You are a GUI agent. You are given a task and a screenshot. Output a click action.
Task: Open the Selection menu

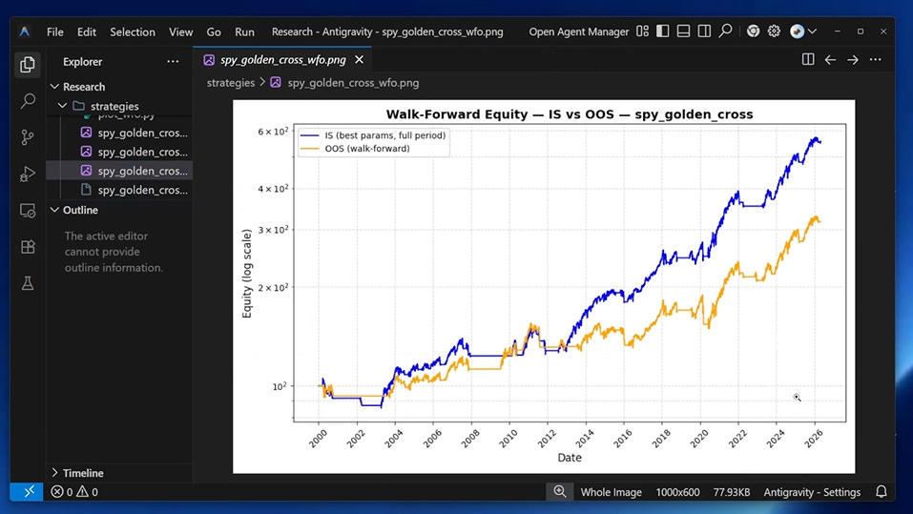click(x=133, y=32)
